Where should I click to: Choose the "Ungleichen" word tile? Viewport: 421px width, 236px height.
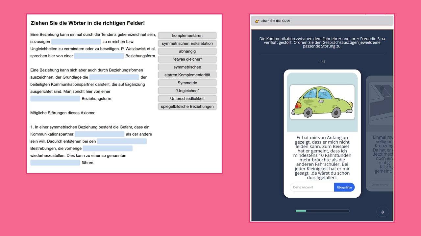187,90
